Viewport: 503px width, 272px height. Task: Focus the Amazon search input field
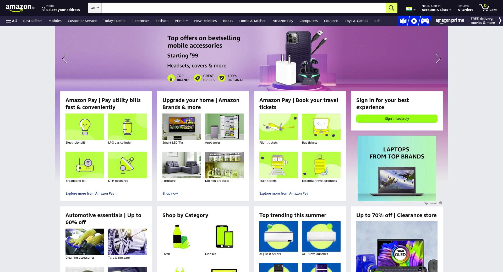click(244, 8)
